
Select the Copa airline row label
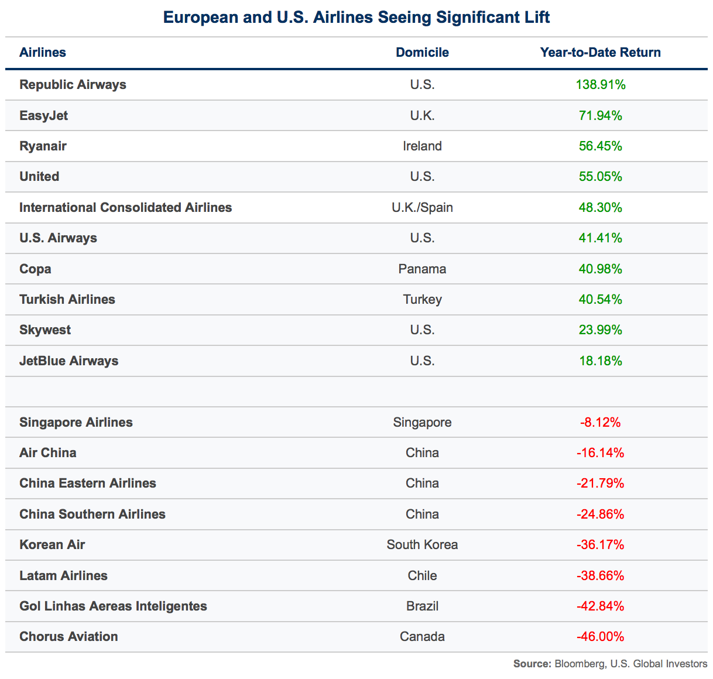(35, 269)
